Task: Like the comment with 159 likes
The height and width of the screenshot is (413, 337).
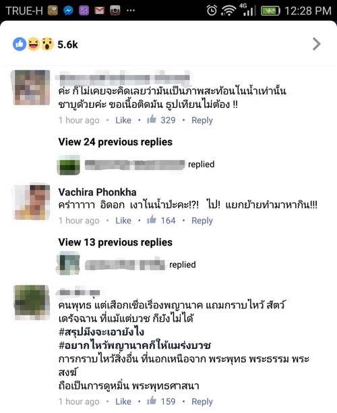Action: click(x=123, y=402)
